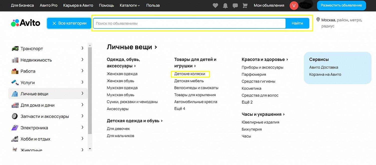Open the Сумки, рюкзаки и чемоданы link
The height and width of the screenshot is (165, 376).
pyautogui.click(x=132, y=102)
